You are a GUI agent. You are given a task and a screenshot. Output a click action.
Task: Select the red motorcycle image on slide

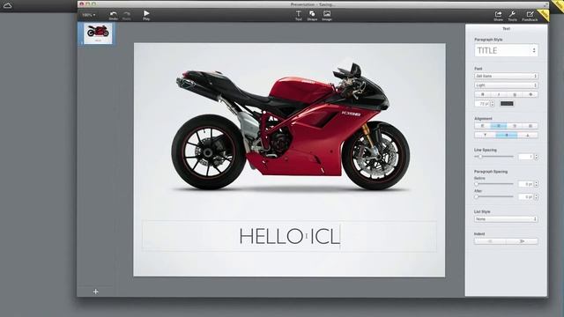pyautogui.click(x=290, y=127)
